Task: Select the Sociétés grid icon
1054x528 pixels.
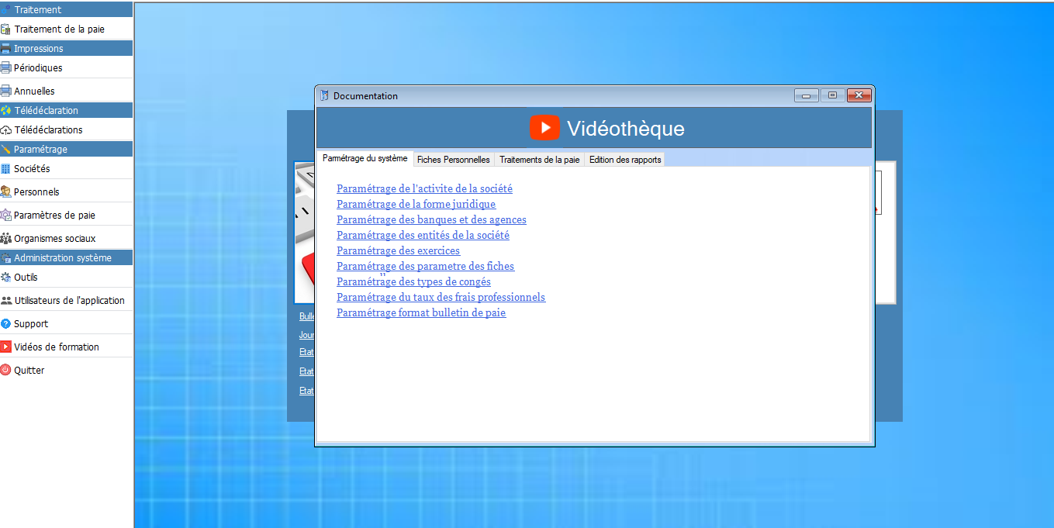Action: tap(6, 169)
